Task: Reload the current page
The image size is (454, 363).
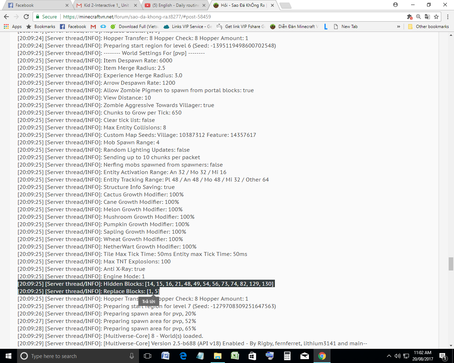Action: (x=26, y=17)
